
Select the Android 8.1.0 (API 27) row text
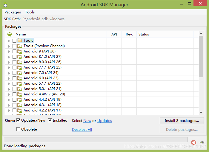coord(42,57)
